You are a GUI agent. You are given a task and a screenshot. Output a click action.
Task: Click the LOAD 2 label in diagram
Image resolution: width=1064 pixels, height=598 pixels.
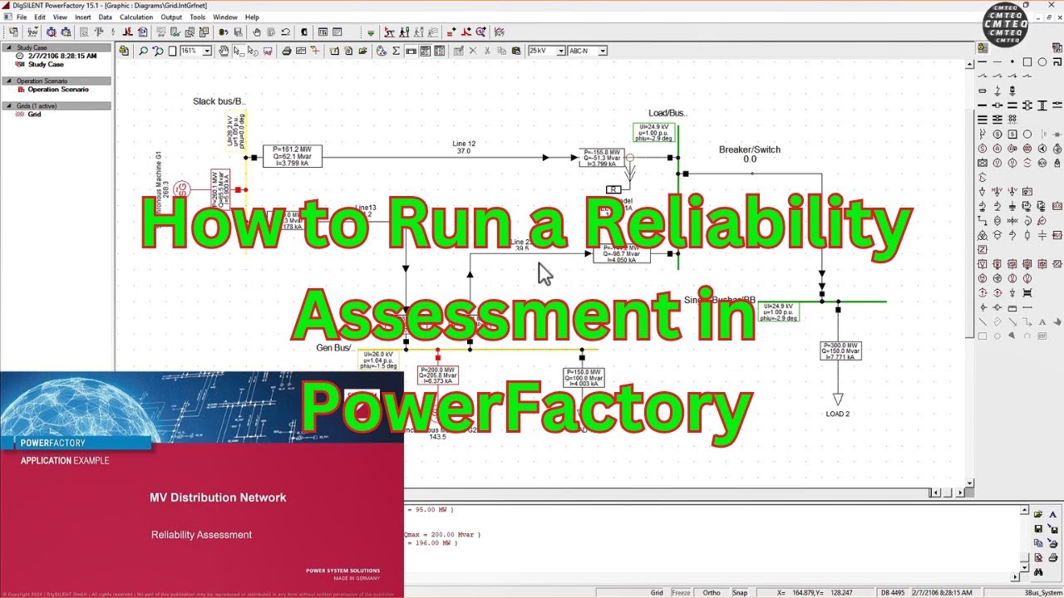pos(837,414)
